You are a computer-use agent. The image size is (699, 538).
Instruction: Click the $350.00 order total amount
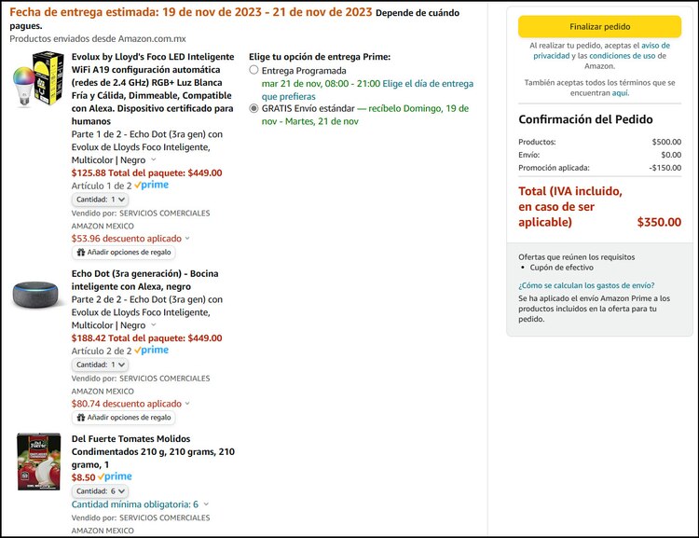659,222
